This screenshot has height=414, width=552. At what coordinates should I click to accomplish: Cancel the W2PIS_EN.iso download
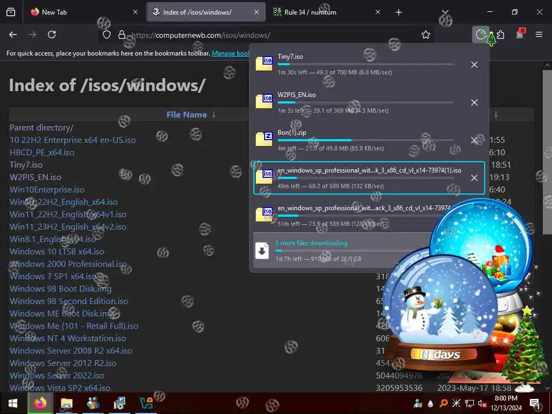[x=474, y=102]
